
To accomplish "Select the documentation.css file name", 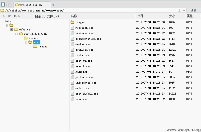I will [88, 39].
